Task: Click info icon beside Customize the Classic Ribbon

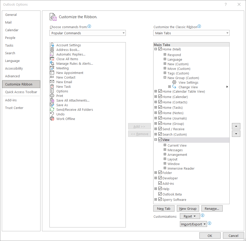Action: [199, 26]
